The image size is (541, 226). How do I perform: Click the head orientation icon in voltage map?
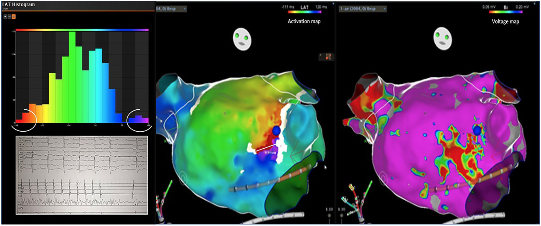[x=442, y=39]
